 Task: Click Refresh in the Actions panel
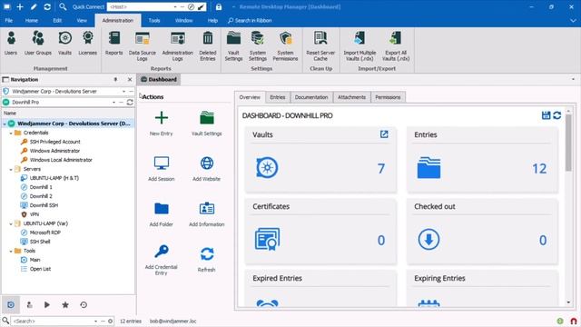coord(207,260)
